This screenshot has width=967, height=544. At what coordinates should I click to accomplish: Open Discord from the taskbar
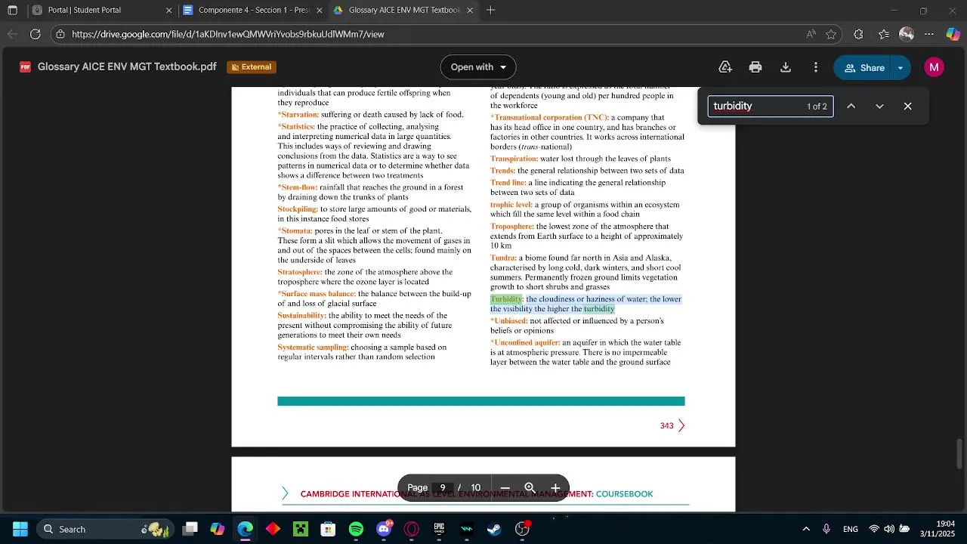pos(384,529)
